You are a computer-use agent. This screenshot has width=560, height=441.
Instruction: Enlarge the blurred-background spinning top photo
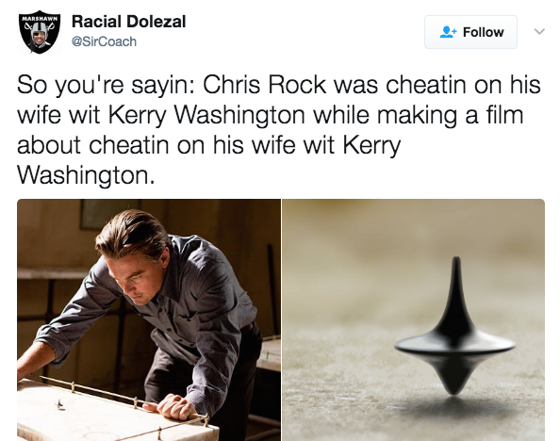[413, 320]
